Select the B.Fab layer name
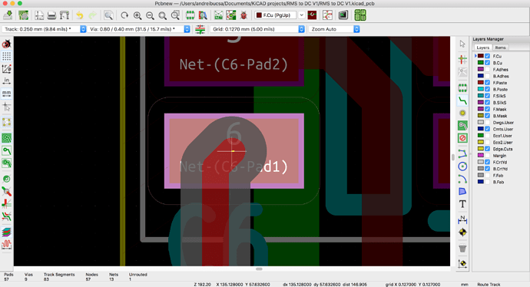Viewport: 530px width, 287px height. pos(499,182)
